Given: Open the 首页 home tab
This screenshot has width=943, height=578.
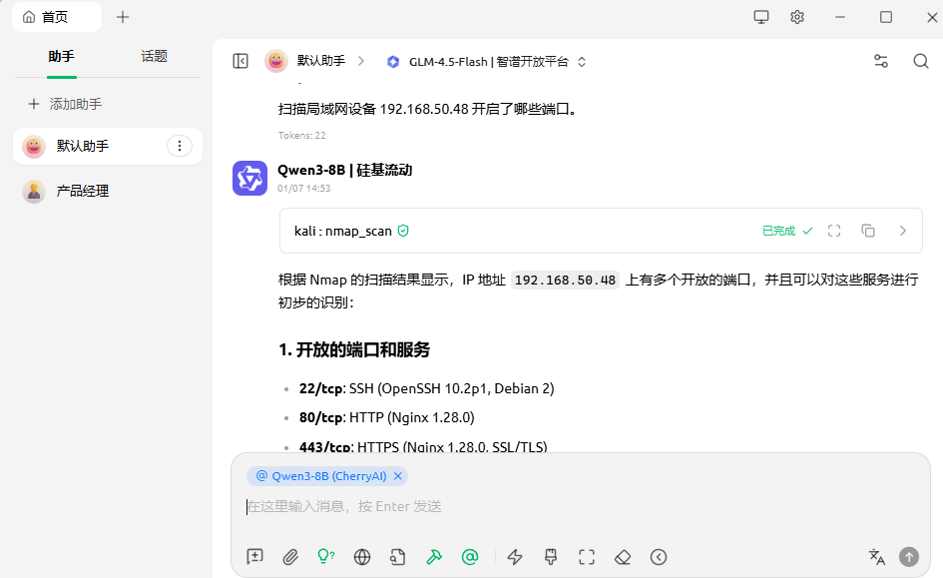Looking at the screenshot, I should coord(57,17).
